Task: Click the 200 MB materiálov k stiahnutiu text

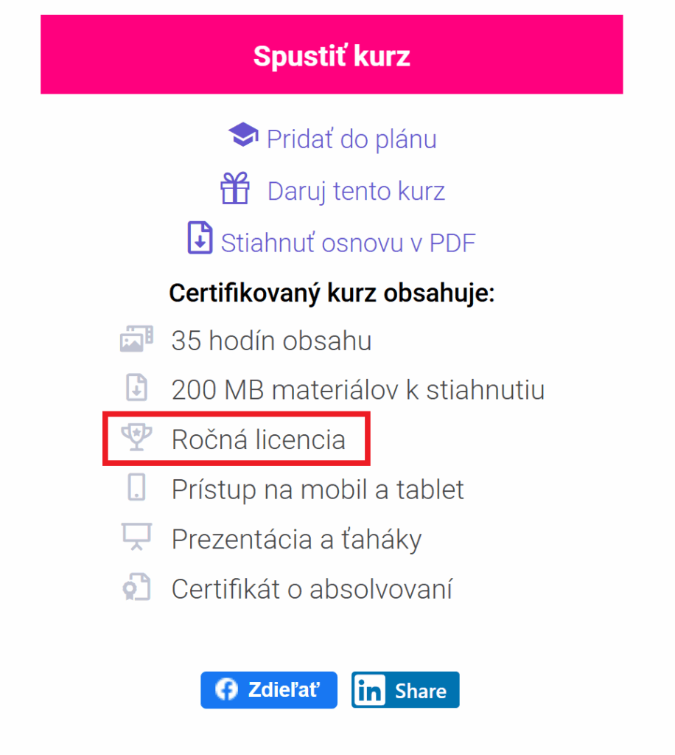Action: pos(357,389)
